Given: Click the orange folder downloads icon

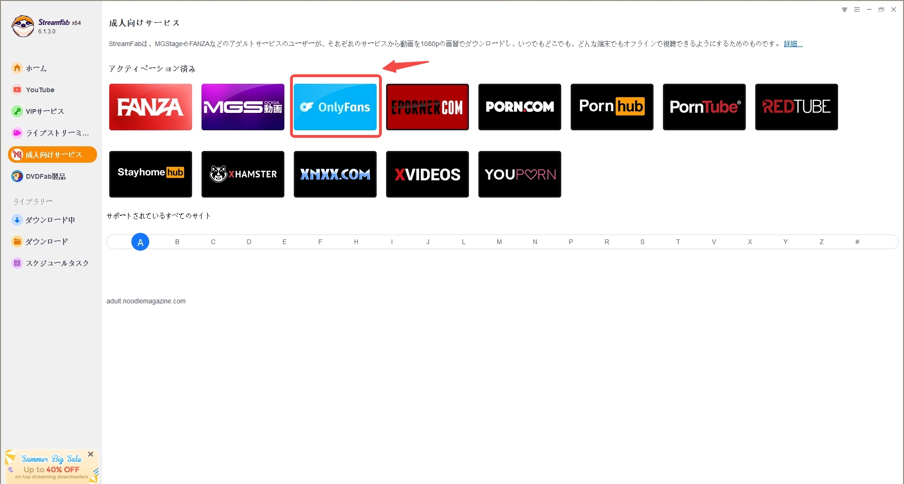Looking at the screenshot, I should coord(17,241).
